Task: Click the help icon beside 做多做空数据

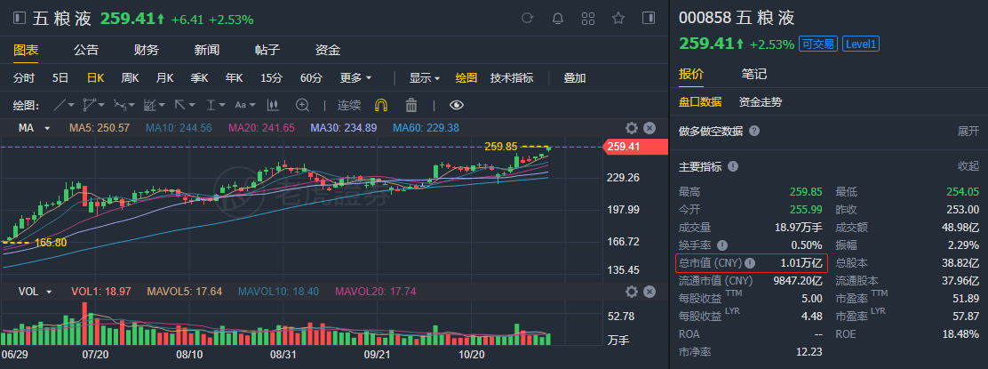Action: (x=754, y=132)
